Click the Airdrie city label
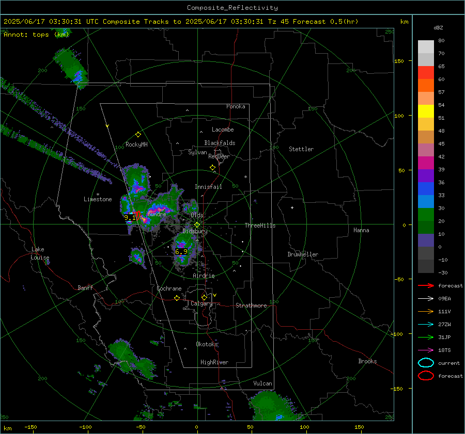The width and height of the screenshot is (465, 434). [204, 276]
